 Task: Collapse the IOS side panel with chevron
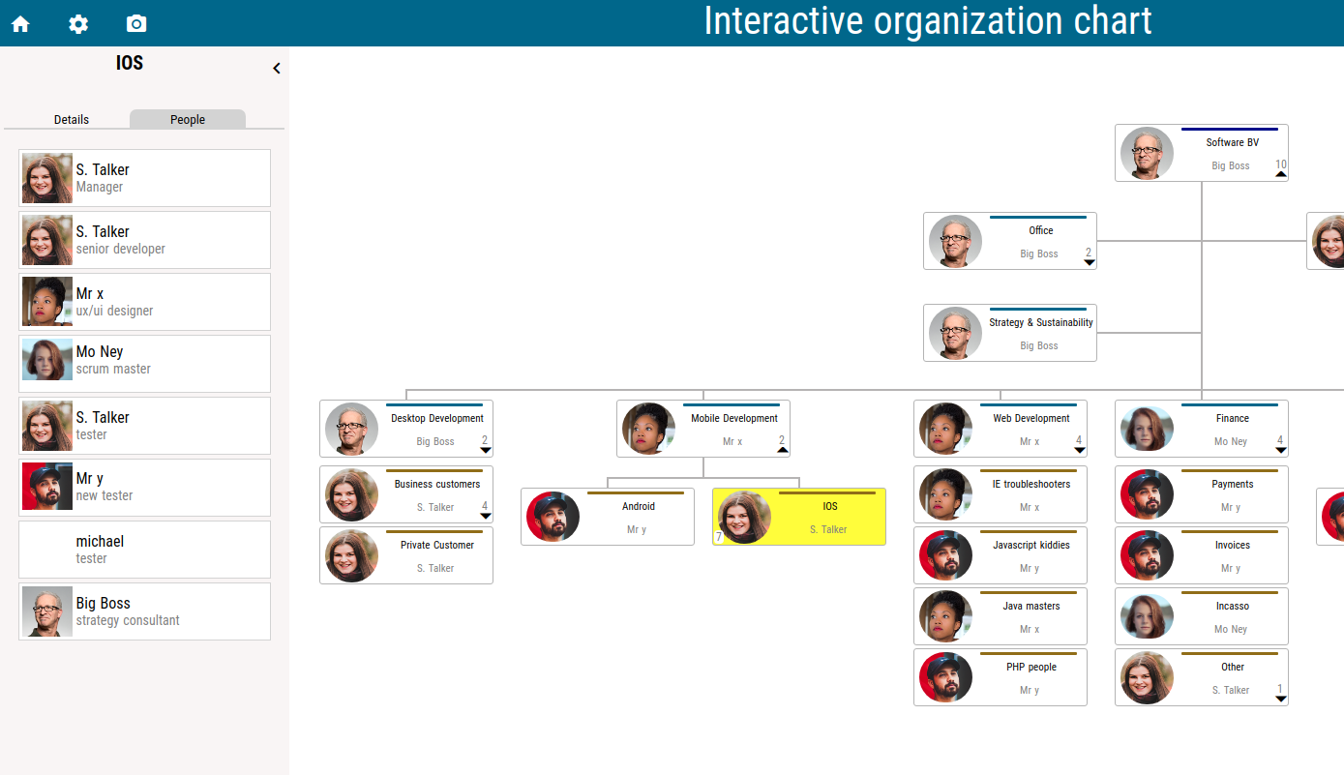coord(277,68)
